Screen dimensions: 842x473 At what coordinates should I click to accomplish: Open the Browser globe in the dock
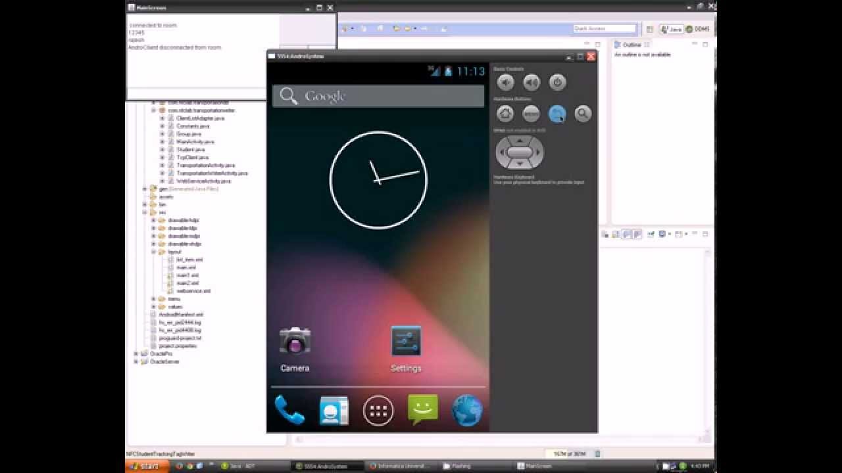[467, 411]
